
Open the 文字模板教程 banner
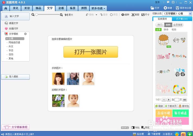(15, 127)
